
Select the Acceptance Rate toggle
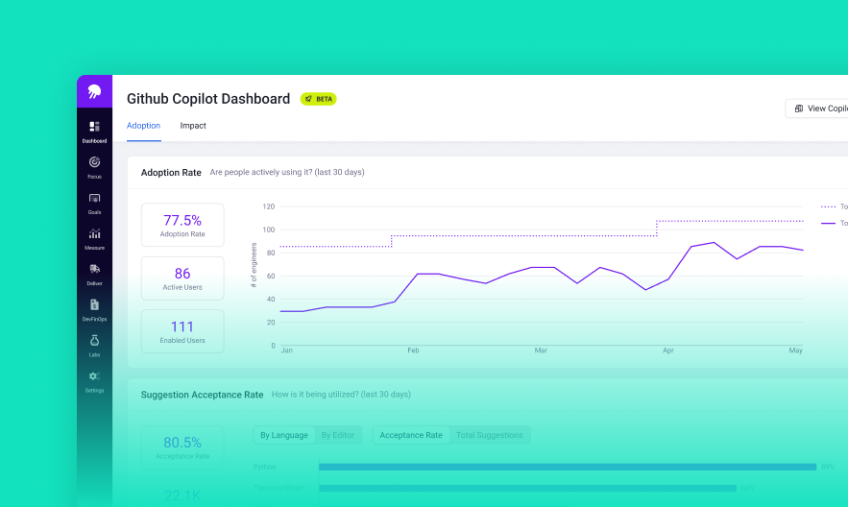411,435
